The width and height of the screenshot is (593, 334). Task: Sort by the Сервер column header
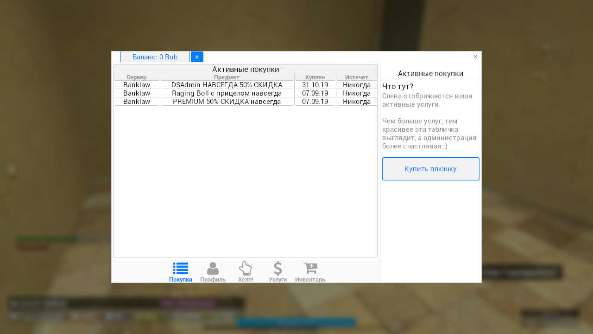136,77
